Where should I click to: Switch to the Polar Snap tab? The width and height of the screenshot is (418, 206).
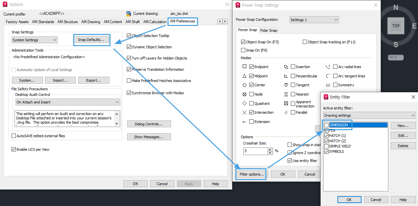coord(269,30)
